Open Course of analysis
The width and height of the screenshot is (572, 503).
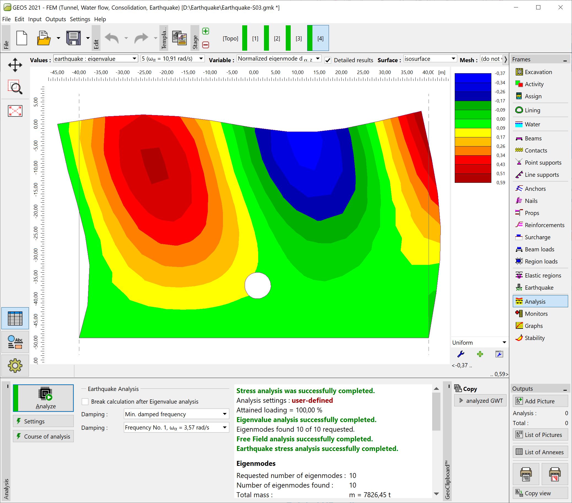click(x=43, y=436)
